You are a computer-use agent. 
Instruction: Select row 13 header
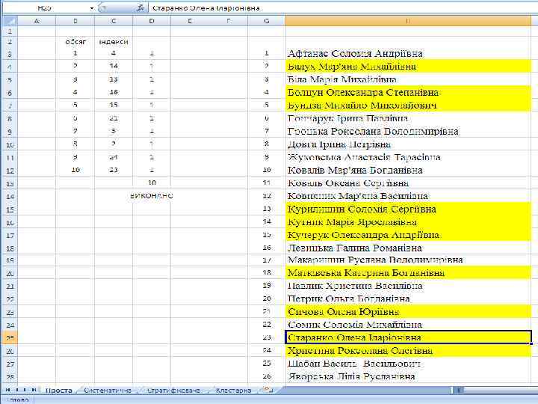10,183
